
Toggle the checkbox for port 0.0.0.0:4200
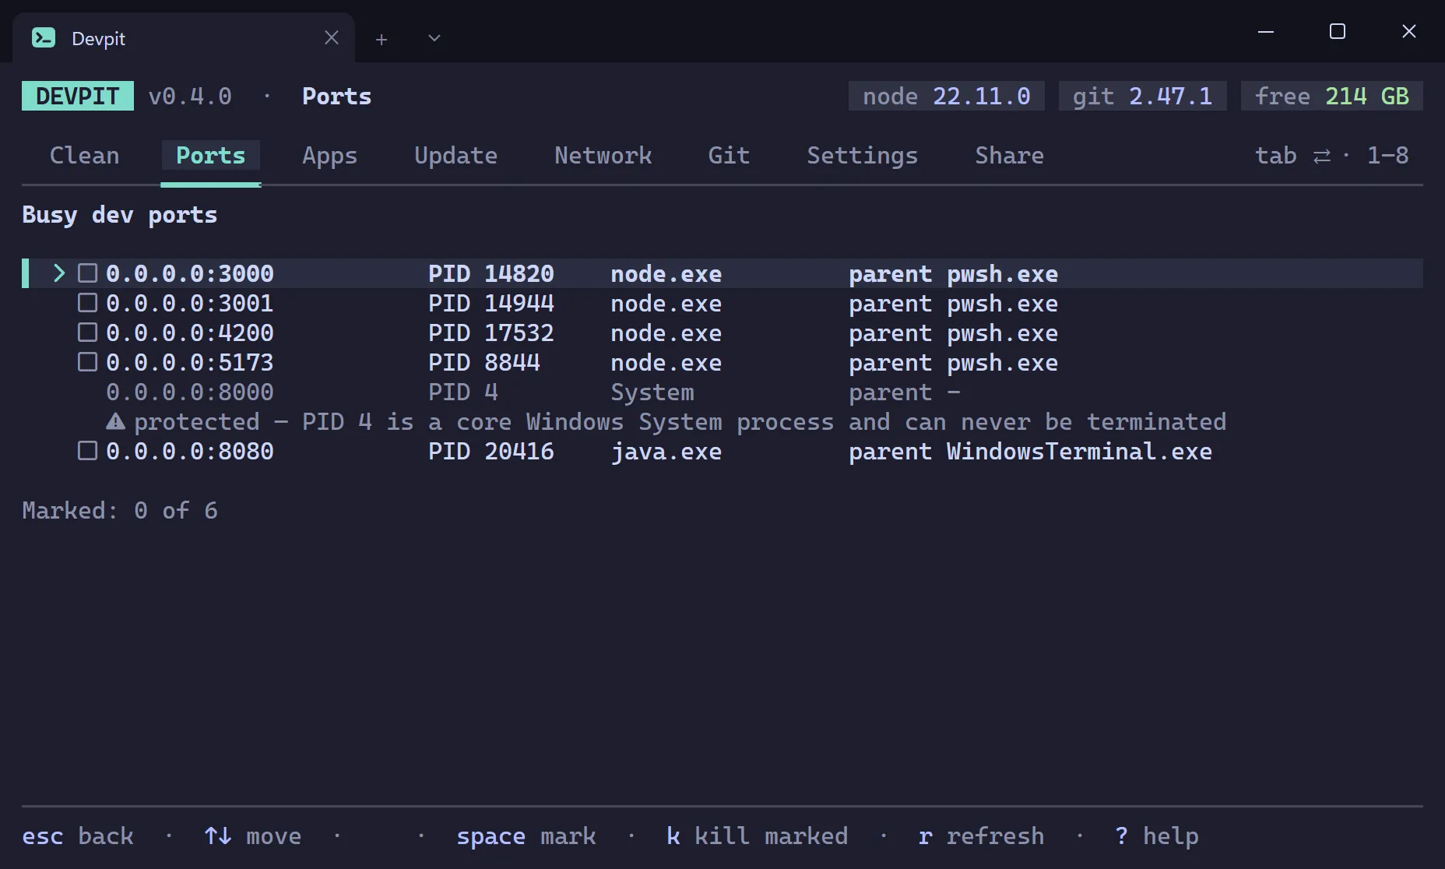click(x=87, y=332)
